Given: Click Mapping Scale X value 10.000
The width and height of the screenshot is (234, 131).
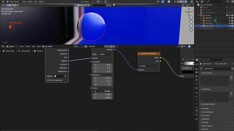Looking at the screenshot, I should pos(102,91).
